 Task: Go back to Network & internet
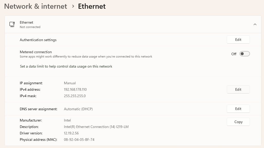click(35, 6)
